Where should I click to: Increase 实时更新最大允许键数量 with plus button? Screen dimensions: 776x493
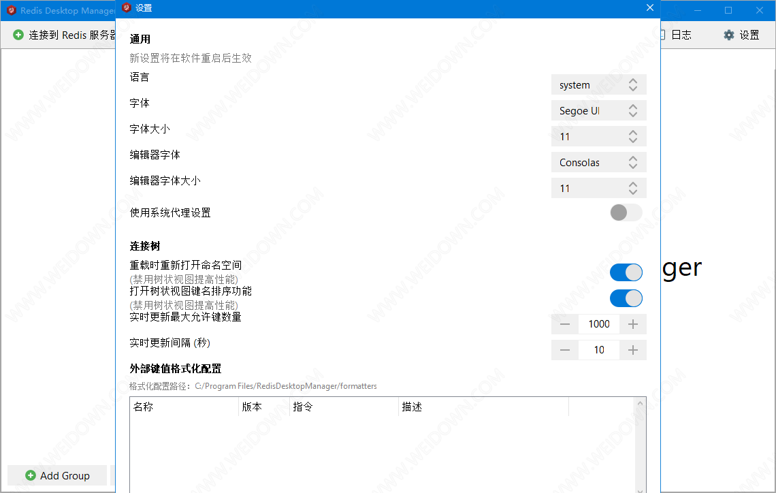tap(633, 324)
